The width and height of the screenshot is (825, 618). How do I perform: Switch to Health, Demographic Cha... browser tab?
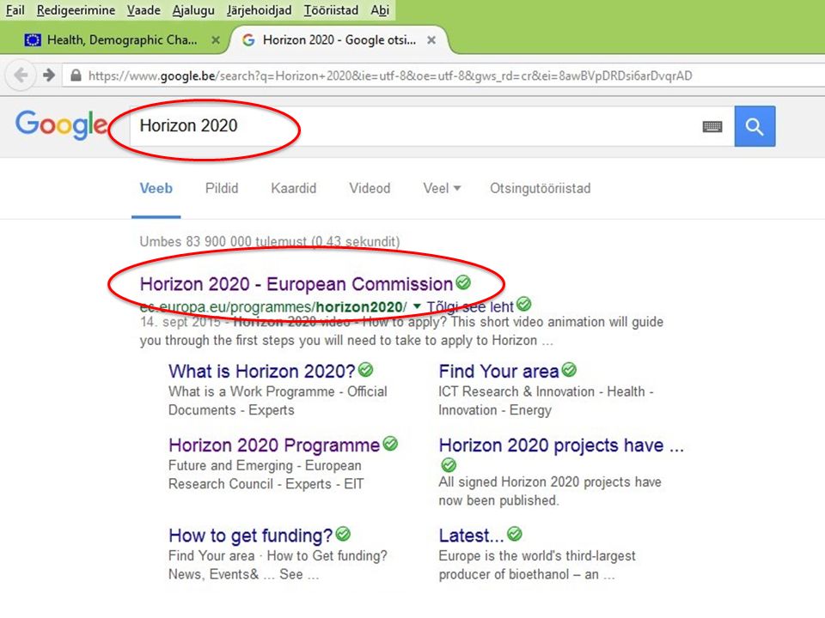click(x=122, y=40)
